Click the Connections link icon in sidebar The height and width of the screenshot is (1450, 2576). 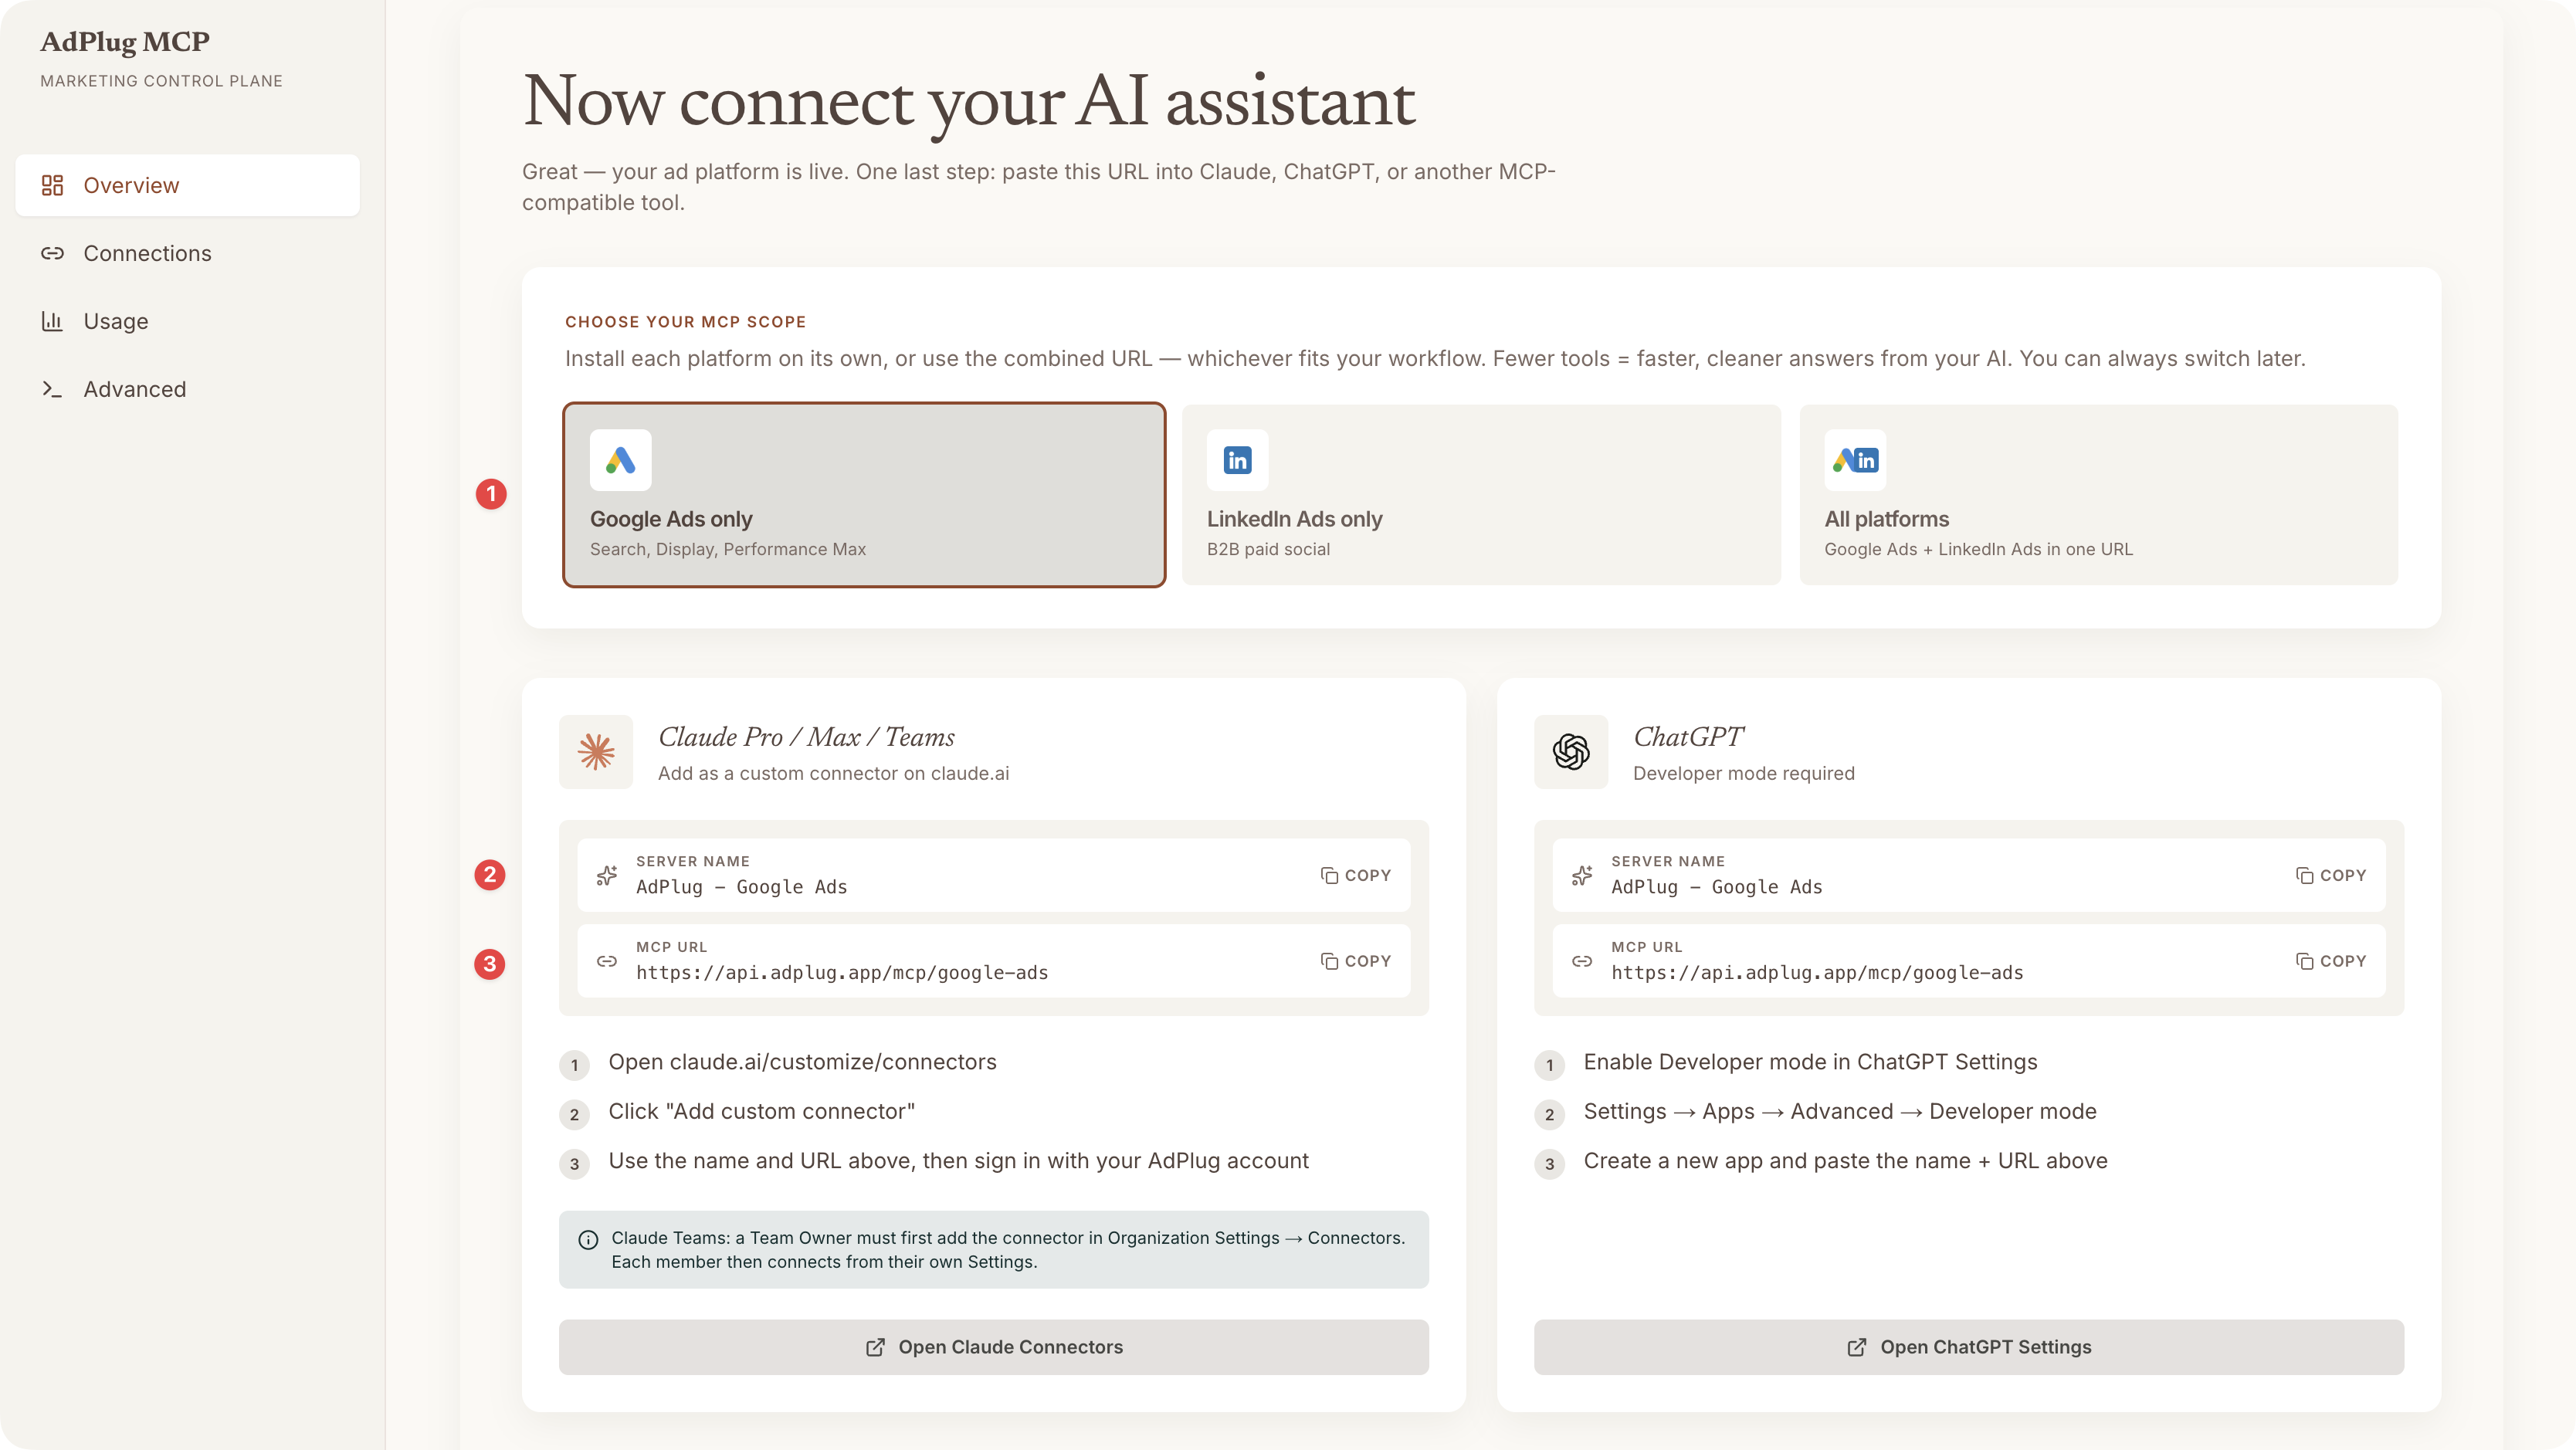52,253
